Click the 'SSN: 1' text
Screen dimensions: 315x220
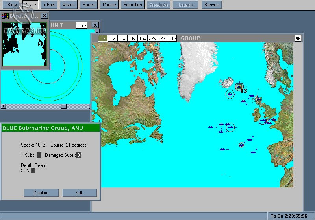point(28,170)
